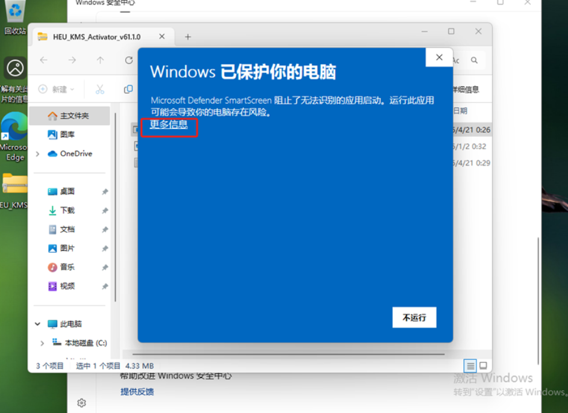Close the File Explorer window
This screenshot has width=568, height=413.
pyautogui.click(x=478, y=31)
